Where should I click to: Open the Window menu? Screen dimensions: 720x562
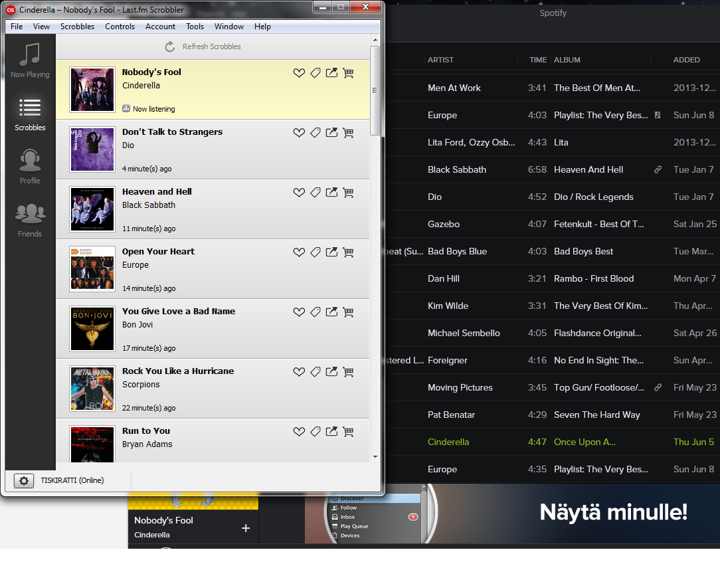click(228, 27)
